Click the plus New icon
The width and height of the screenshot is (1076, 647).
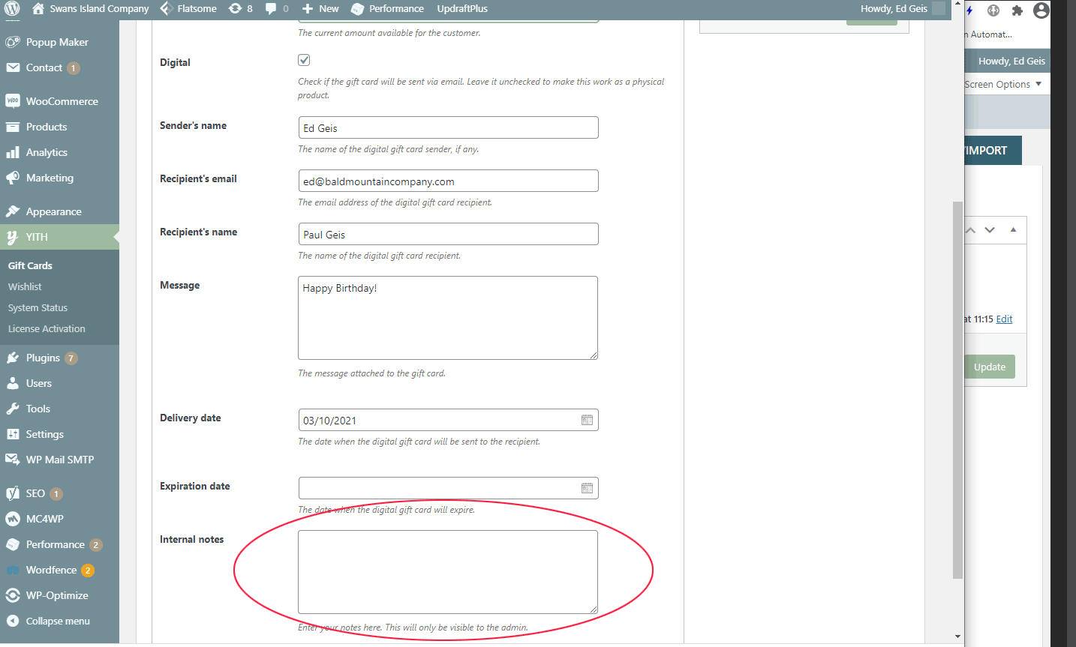[308, 9]
